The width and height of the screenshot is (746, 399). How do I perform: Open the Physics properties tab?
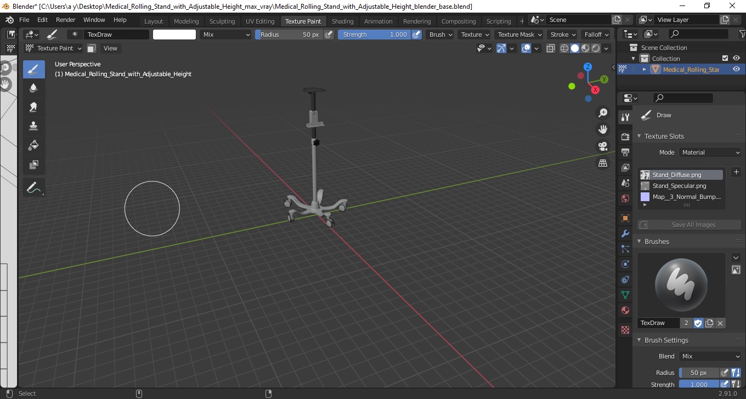click(625, 264)
